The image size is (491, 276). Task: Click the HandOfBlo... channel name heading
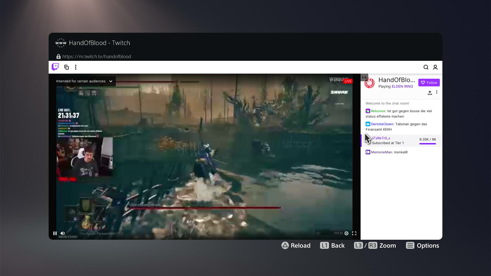click(397, 80)
